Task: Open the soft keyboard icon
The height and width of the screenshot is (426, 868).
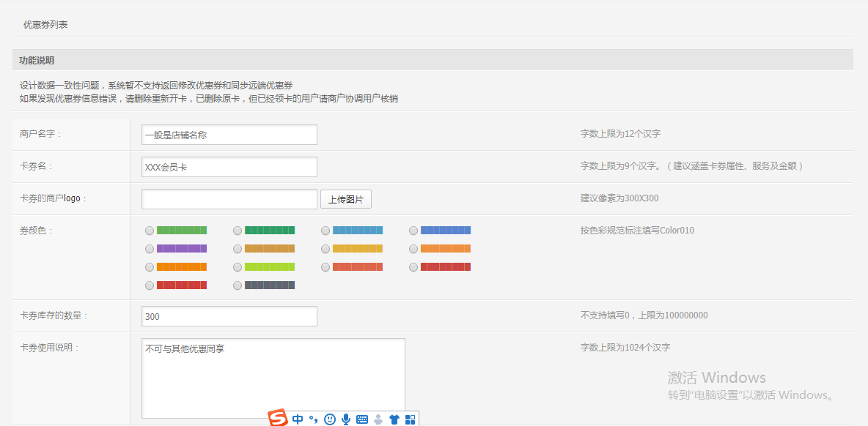Action: click(362, 419)
